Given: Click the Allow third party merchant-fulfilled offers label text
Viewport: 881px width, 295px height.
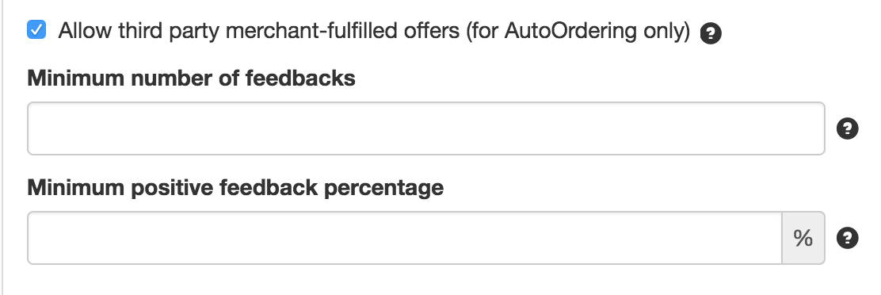Looking at the screenshot, I should coord(374,31).
